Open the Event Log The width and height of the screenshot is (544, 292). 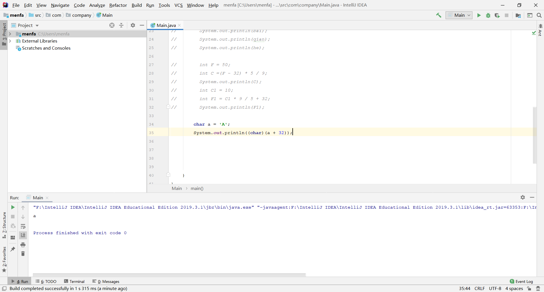[x=521, y=282]
